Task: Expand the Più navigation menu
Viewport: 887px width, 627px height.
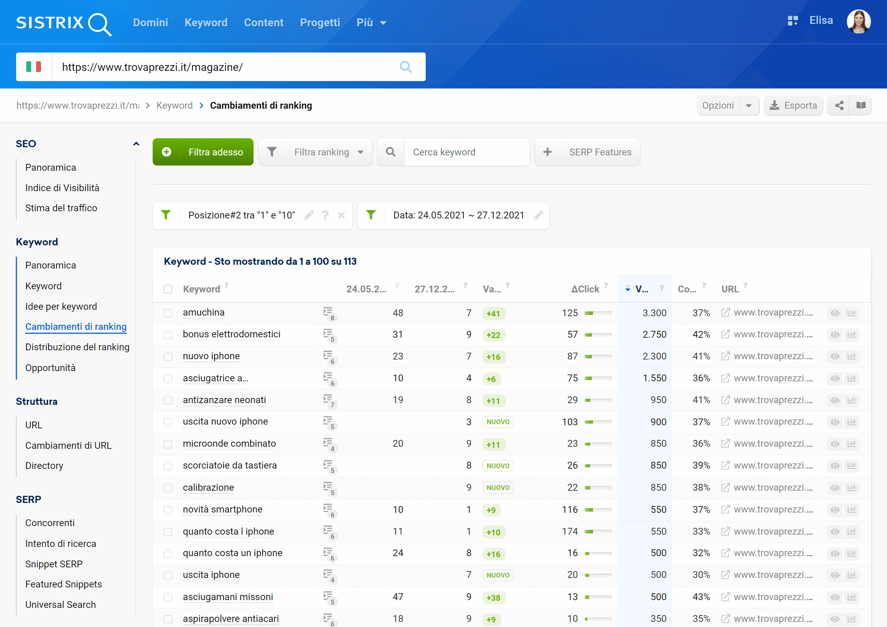Action: click(372, 22)
